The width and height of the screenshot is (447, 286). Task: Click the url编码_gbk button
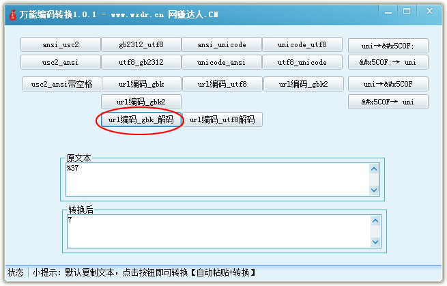pyautogui.click(x=141, y=84)
